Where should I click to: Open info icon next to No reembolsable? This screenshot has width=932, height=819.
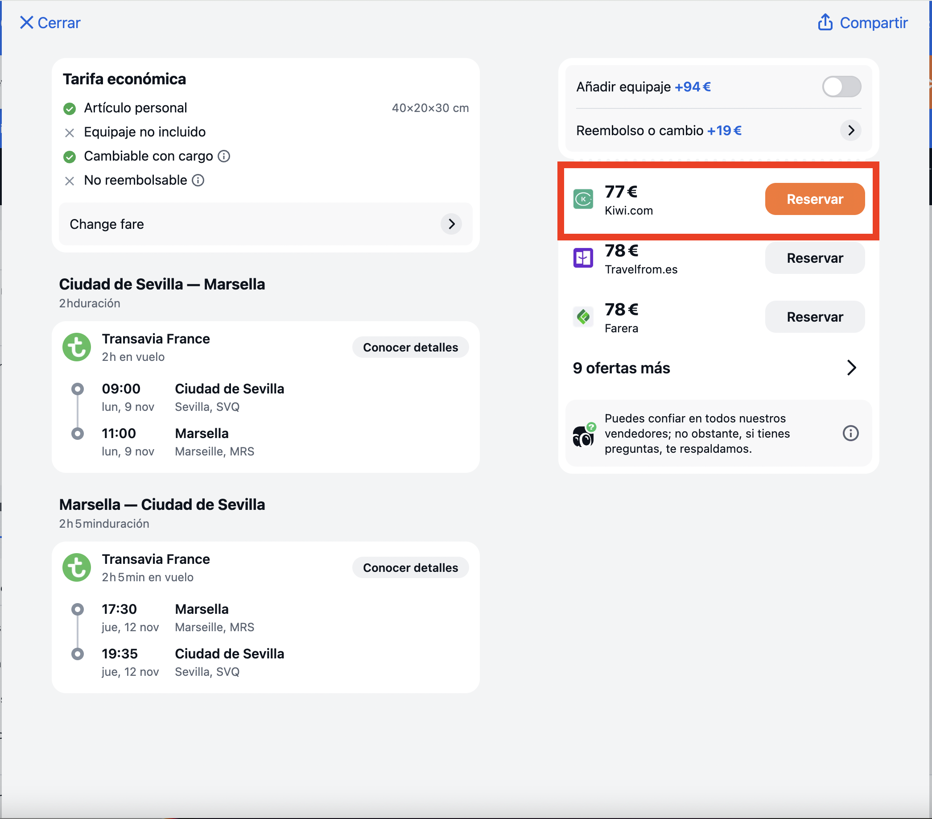click(x=198, y=180)
